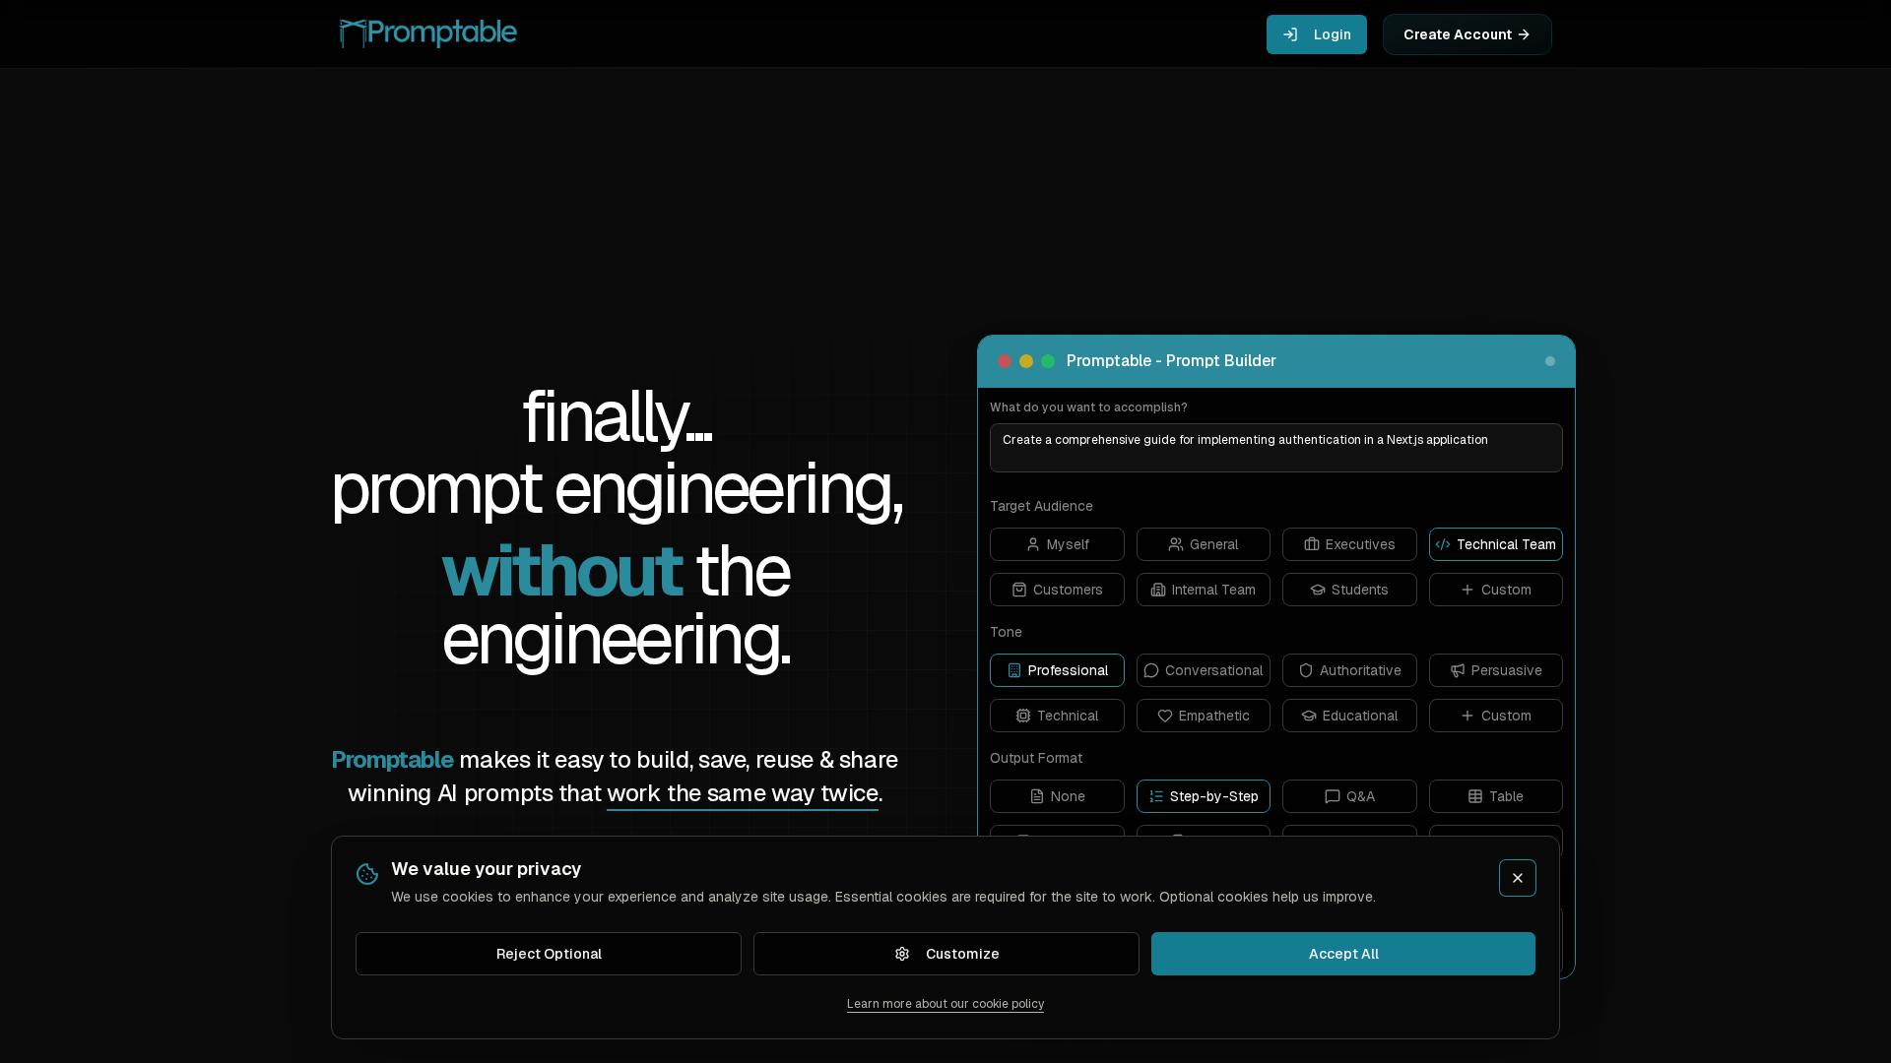The height and width of the screenshot is (1063, 1891).
Task: Add Custom tone option
Action: (1495, 716)
